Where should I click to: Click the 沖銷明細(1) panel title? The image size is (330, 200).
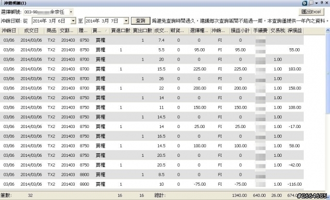click(x=15, y=3)
